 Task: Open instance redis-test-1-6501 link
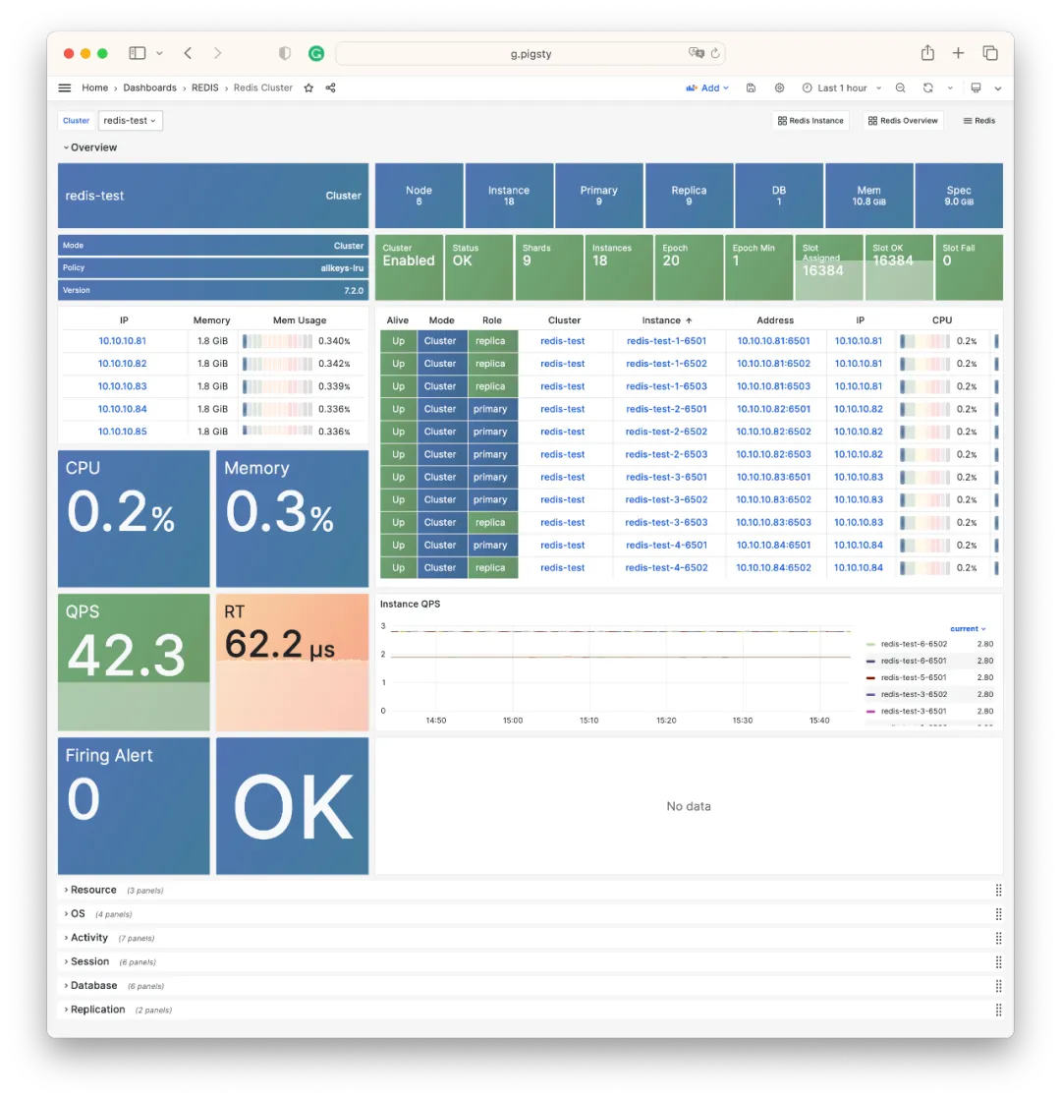668,340
